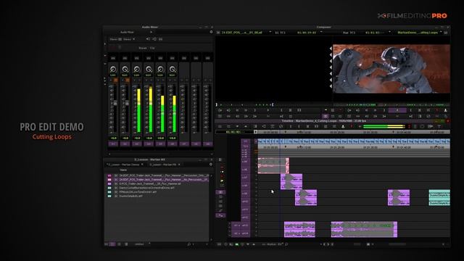This screenshot has width=464, height=261.
Task: Toggle the gang button atop the first mixer strip
Action: [x=113, y=58]
